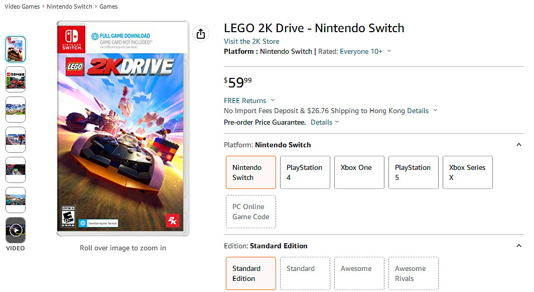Collapse the Edition options section
The height and width of the screenshot is (292, 534).
(519, 246)
